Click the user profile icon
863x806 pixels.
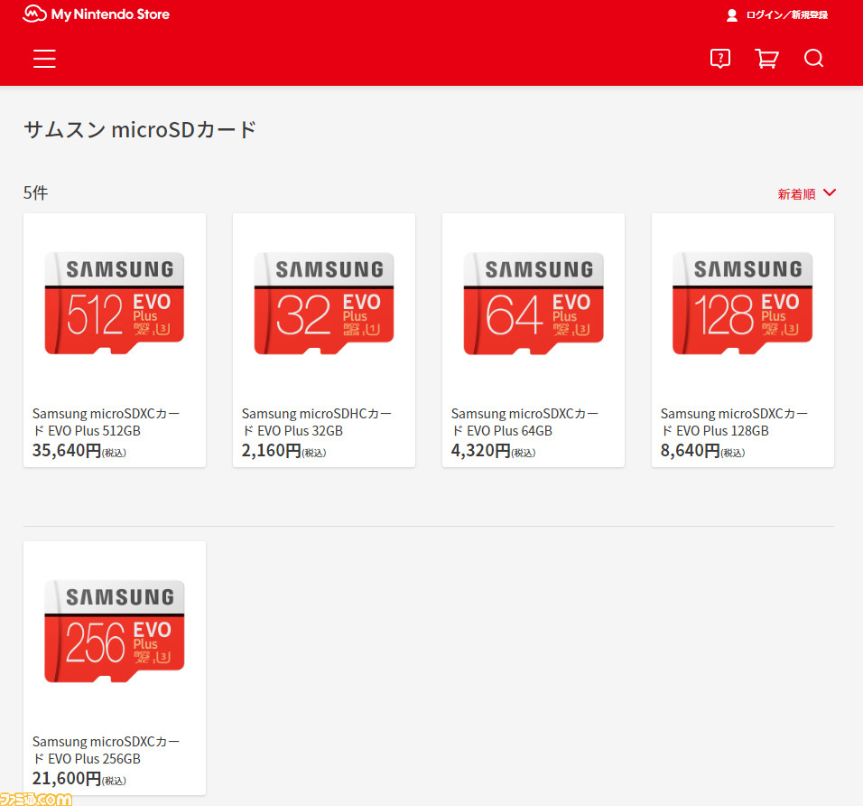coord(732,14)
